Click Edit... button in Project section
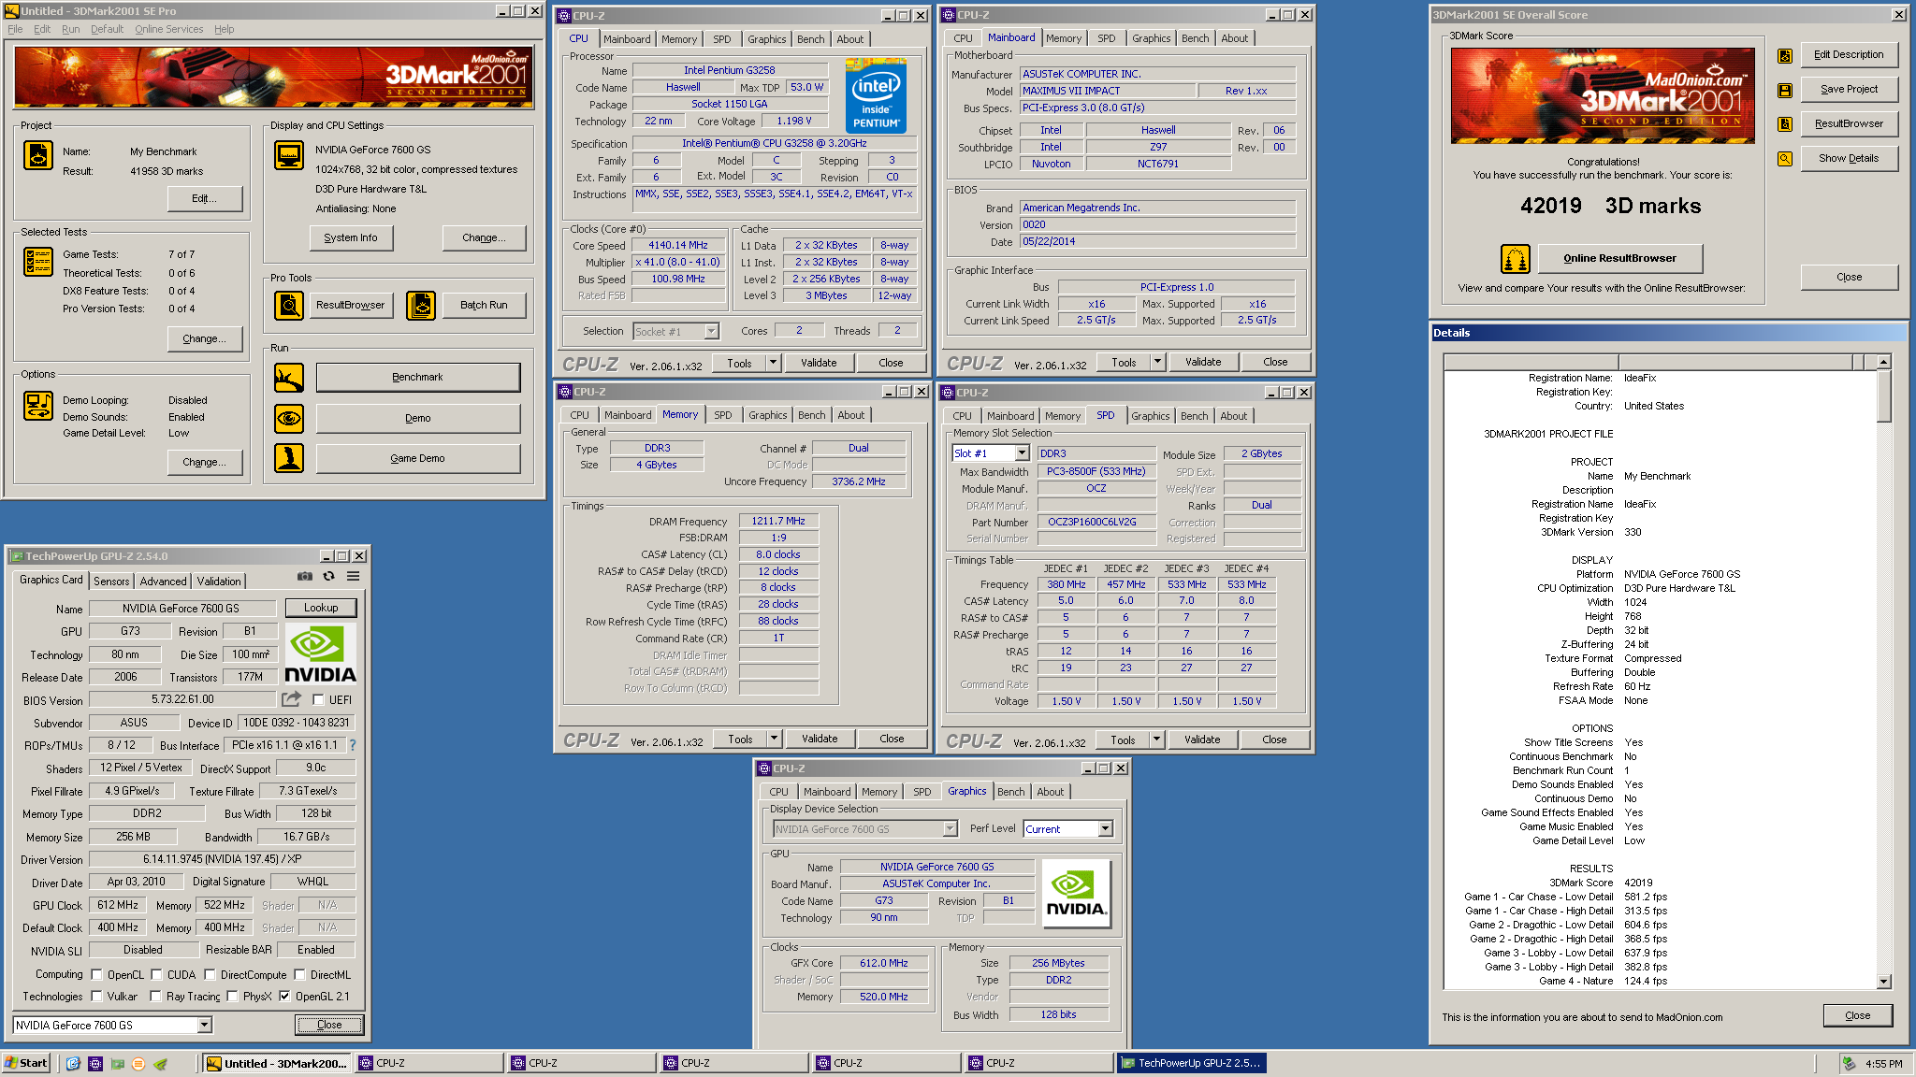The image size is (1916, 1077). (204, 198)
